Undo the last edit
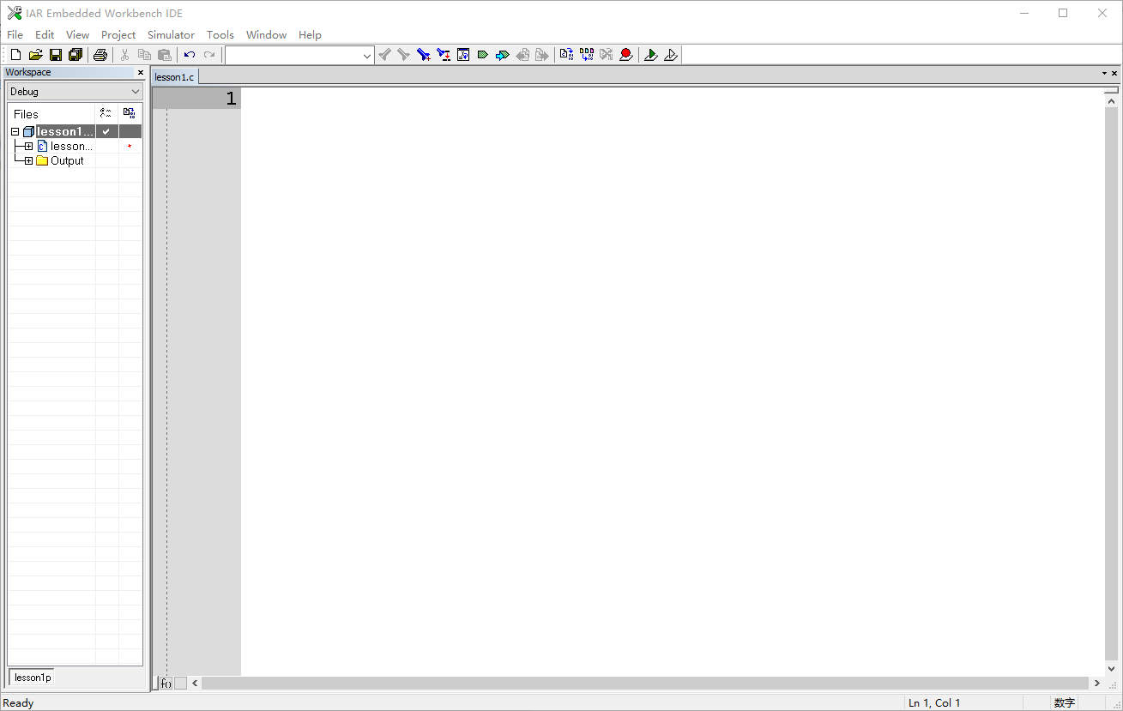 (190, 55)
